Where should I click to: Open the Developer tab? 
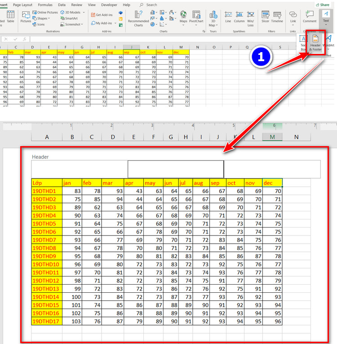click(109, 5)
